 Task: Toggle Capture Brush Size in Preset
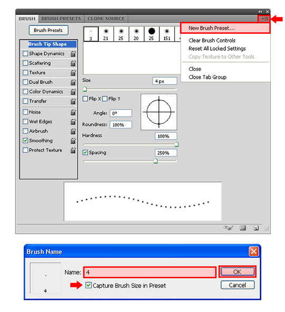tap(88, 286)
